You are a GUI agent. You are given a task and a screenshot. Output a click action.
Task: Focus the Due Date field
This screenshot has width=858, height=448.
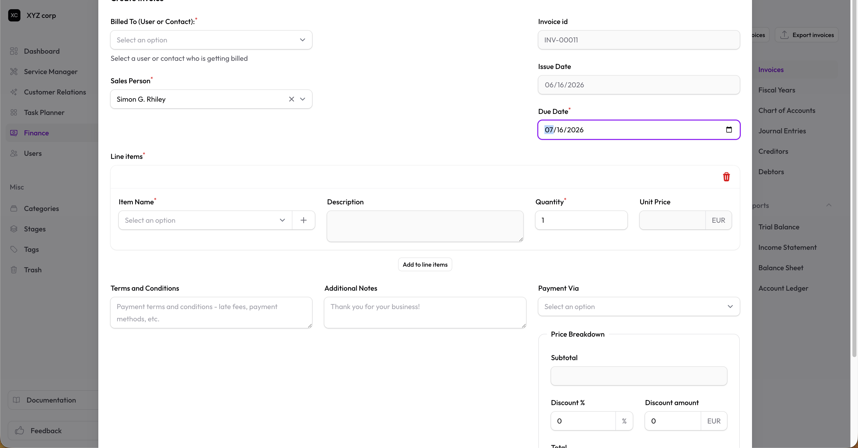[639, 129]
